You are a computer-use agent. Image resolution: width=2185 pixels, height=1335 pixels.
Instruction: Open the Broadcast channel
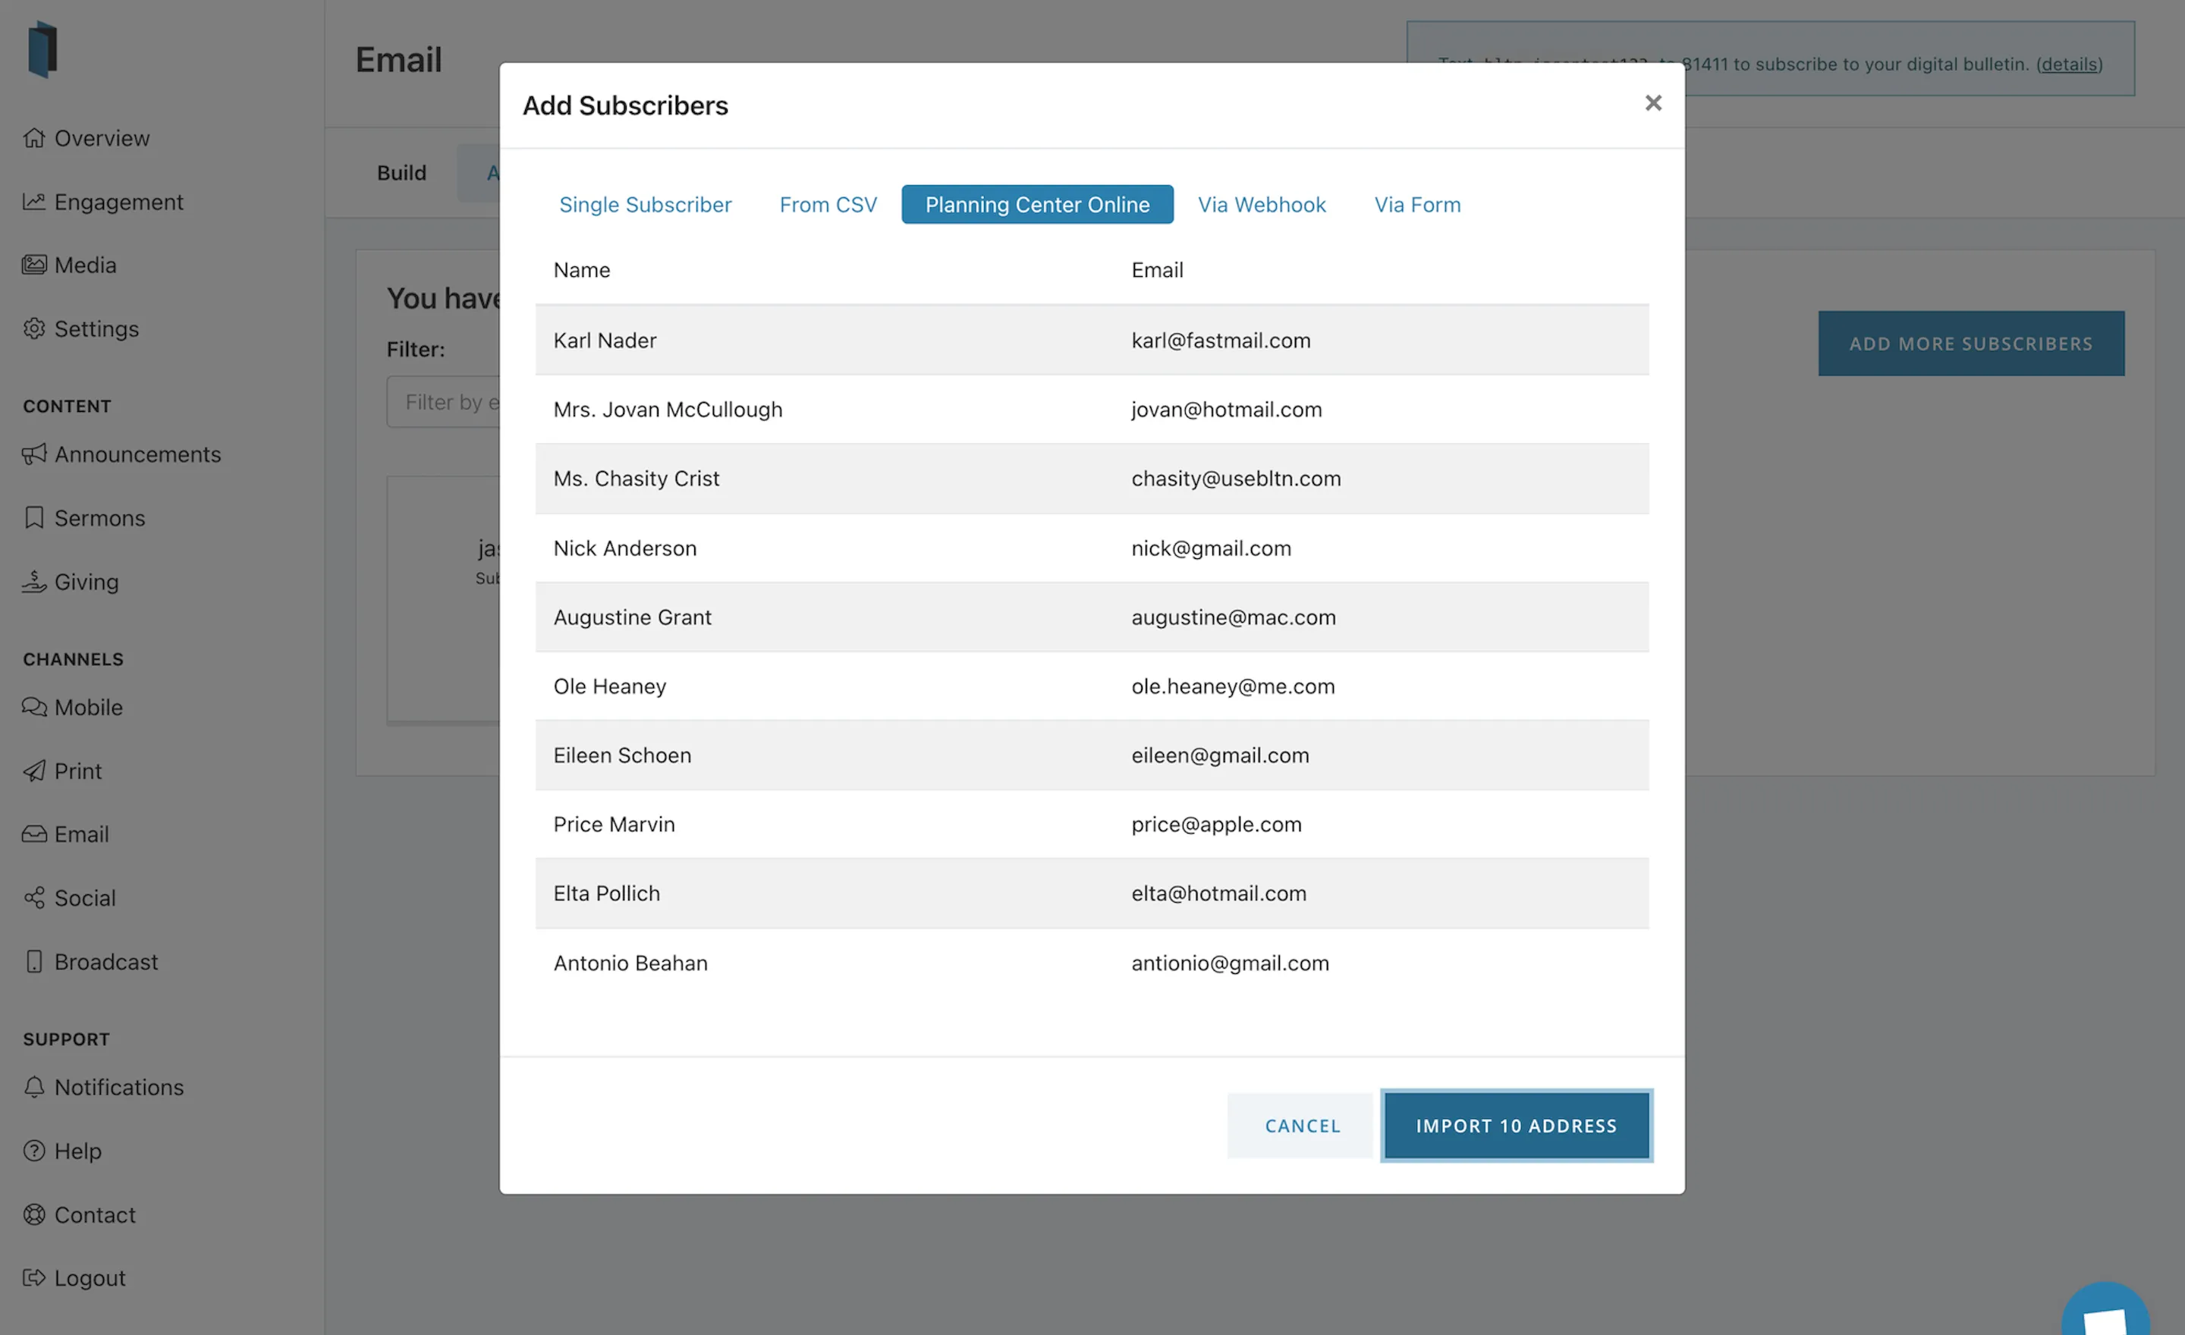tap(105, 961)
